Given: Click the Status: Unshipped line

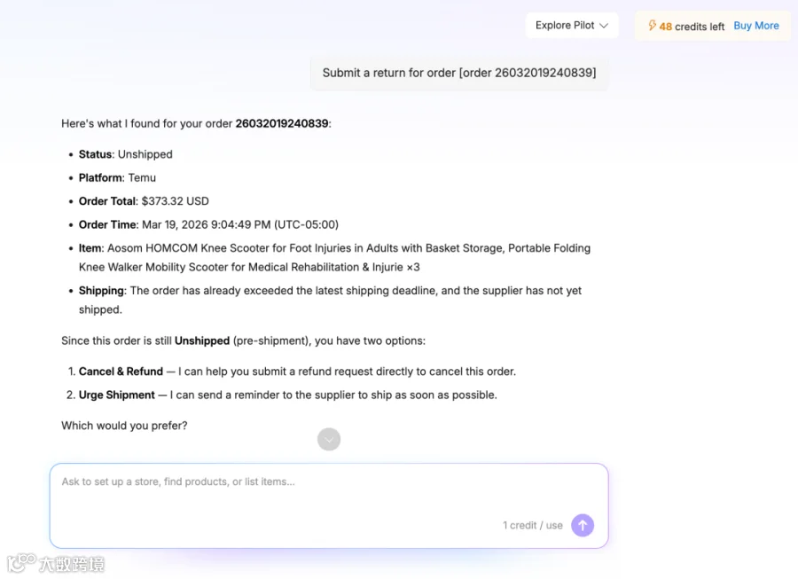Looking at the screenshot, I should (x=125, y=154).
